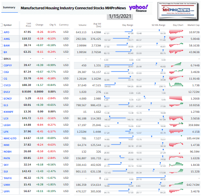Open the day chart thumbnail for CDPYF

point(178,65)
